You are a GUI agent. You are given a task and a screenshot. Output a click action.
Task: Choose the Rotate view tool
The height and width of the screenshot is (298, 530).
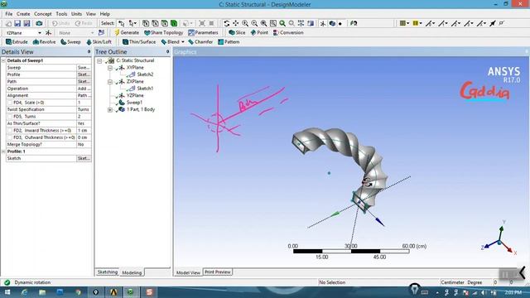(x=226, y=23)
